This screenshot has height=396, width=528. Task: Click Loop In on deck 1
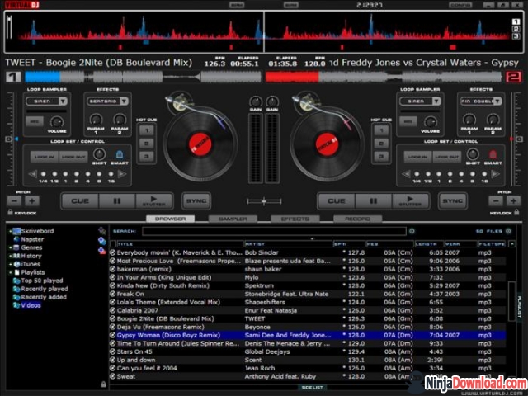pos(45,157)
